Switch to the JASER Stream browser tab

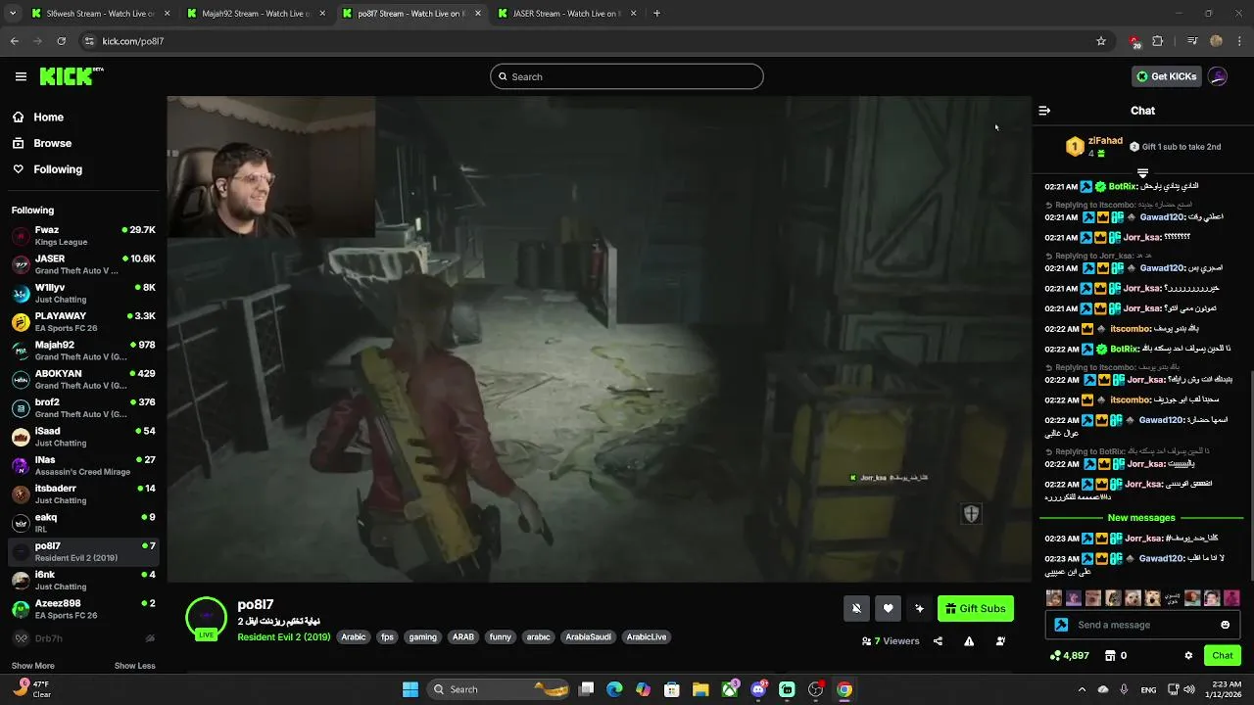coord(565,14)
